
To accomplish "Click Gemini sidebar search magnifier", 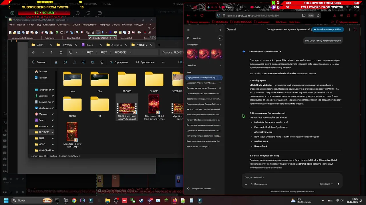I will (220, 30).
